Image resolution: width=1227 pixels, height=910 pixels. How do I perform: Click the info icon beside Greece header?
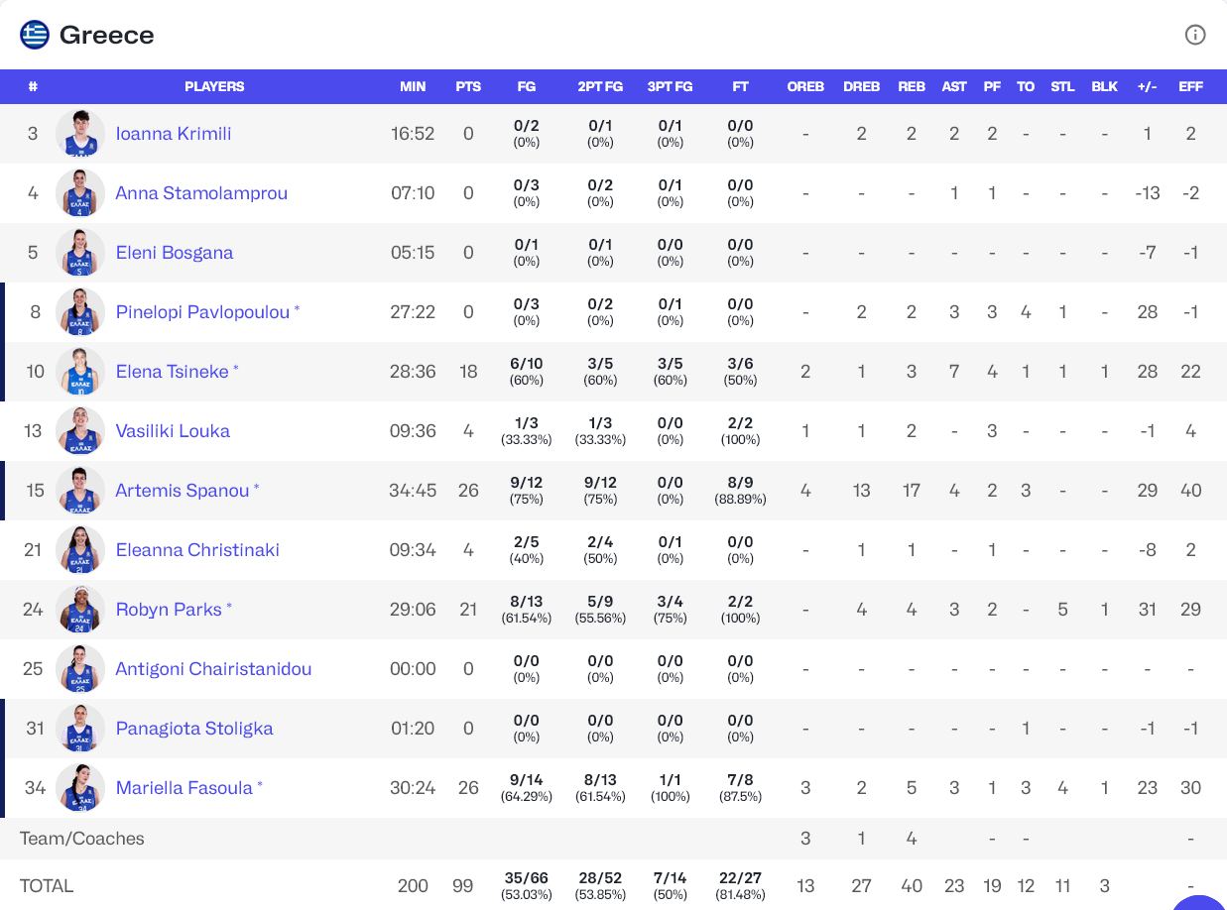pos(1195,35)
